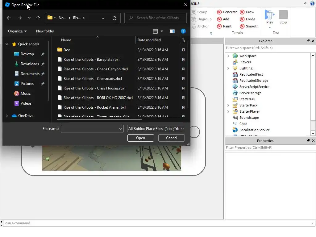
Task: Refresh the folder listing
Action: (114, 18)
